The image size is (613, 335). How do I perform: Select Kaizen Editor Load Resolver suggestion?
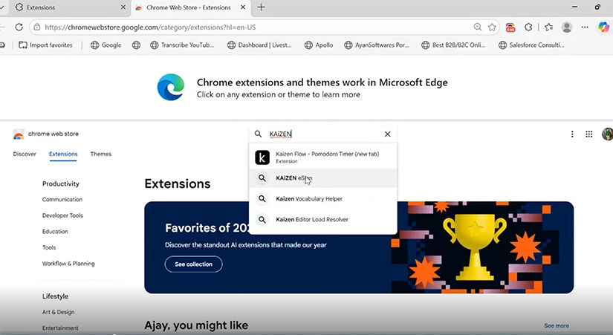point(323,219)
